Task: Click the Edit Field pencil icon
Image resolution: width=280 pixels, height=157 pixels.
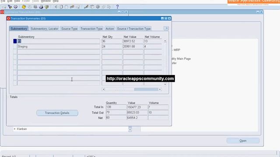Action: point(86,7)
